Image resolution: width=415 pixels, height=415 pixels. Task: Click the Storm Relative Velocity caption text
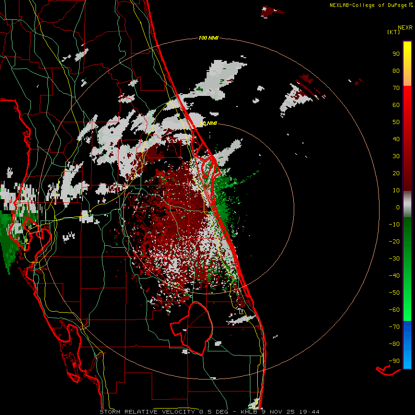[148, 412]
